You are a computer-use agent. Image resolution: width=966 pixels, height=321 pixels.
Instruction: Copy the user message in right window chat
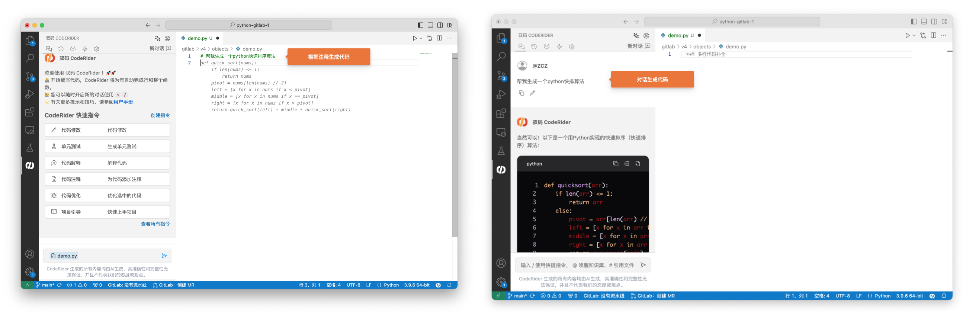[x=521, y=93]
